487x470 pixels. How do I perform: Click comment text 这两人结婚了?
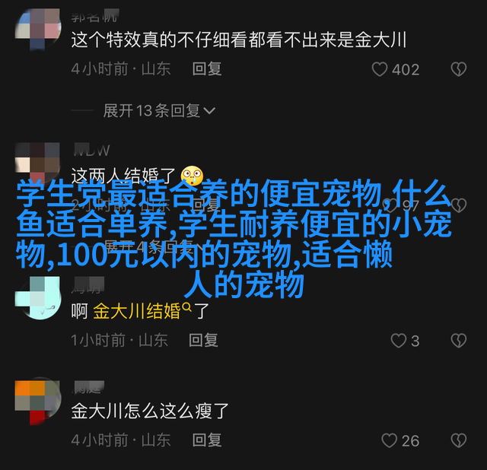point(123,176)
